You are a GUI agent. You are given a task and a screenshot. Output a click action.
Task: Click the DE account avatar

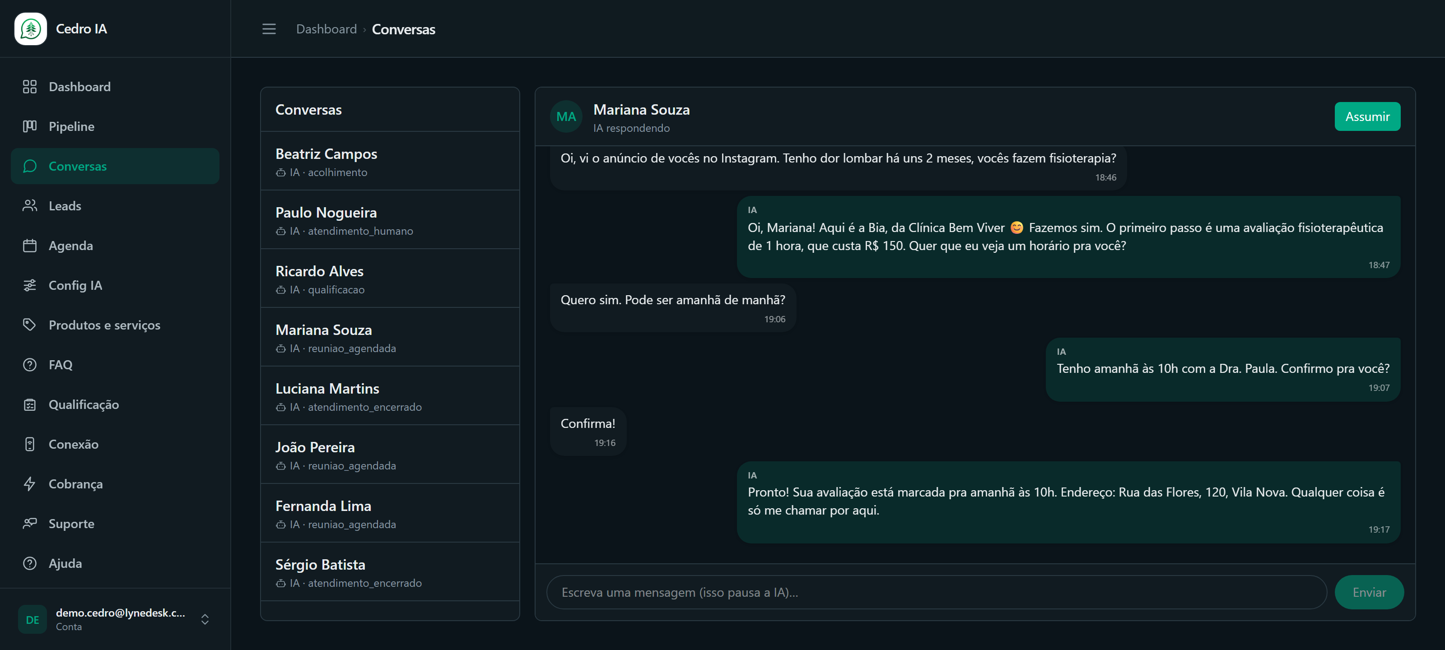tap(33, 619)
